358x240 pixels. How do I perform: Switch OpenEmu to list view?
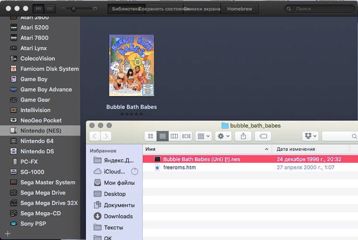pyautogui.click(x=49, y=9)
